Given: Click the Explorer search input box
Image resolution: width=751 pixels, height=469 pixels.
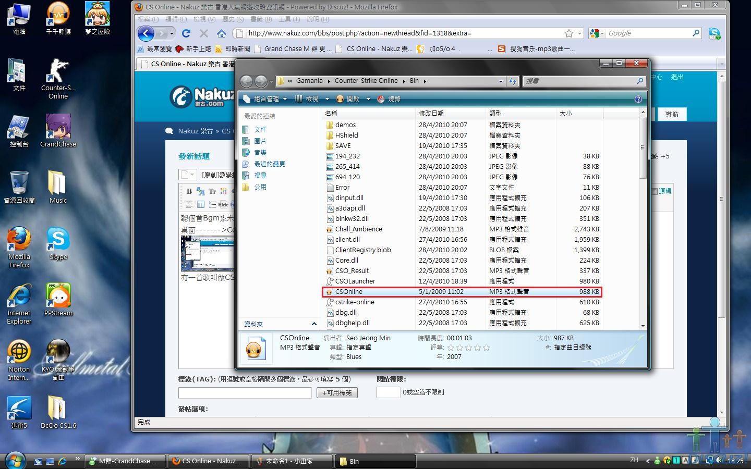Looking at the screenshot, I should coord(579,81).
